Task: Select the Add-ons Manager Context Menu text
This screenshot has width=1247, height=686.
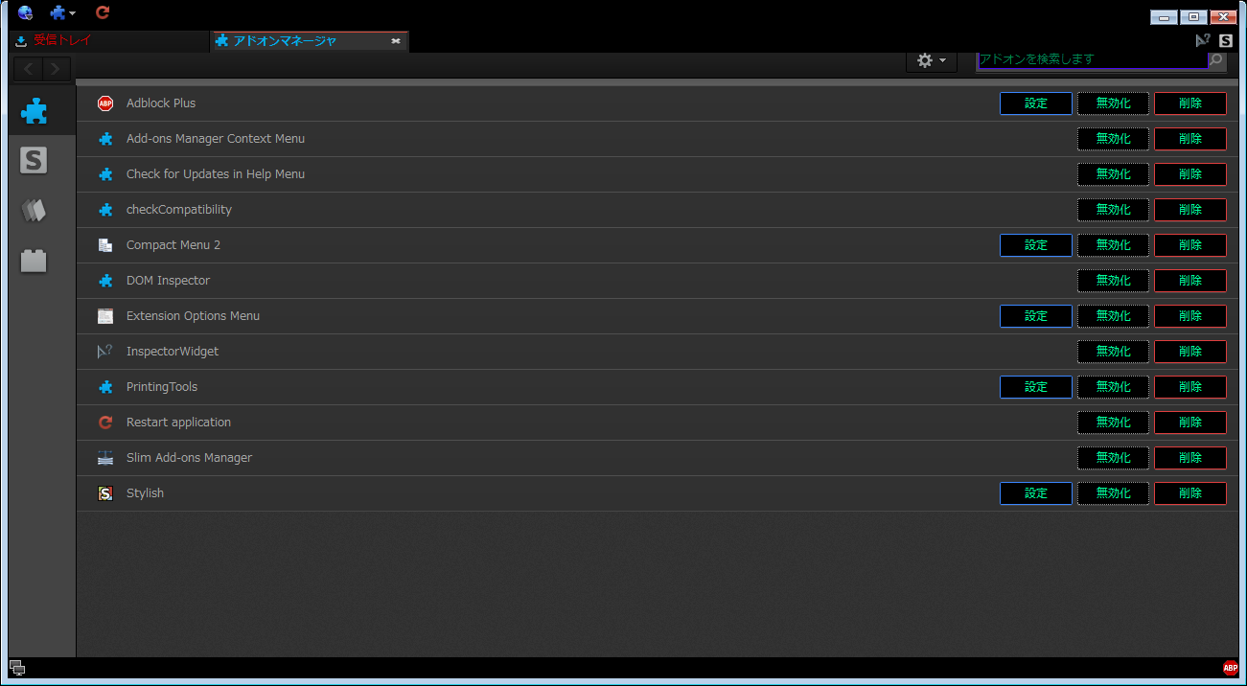Action: 216,139
